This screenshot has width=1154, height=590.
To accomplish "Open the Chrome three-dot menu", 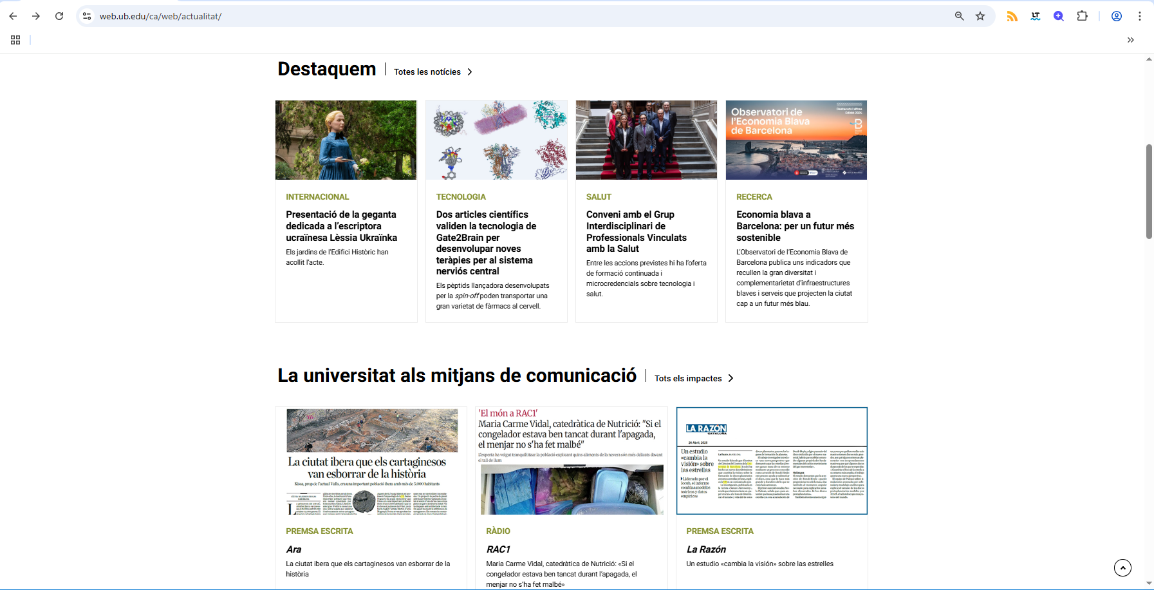I will coord(1140,16).
